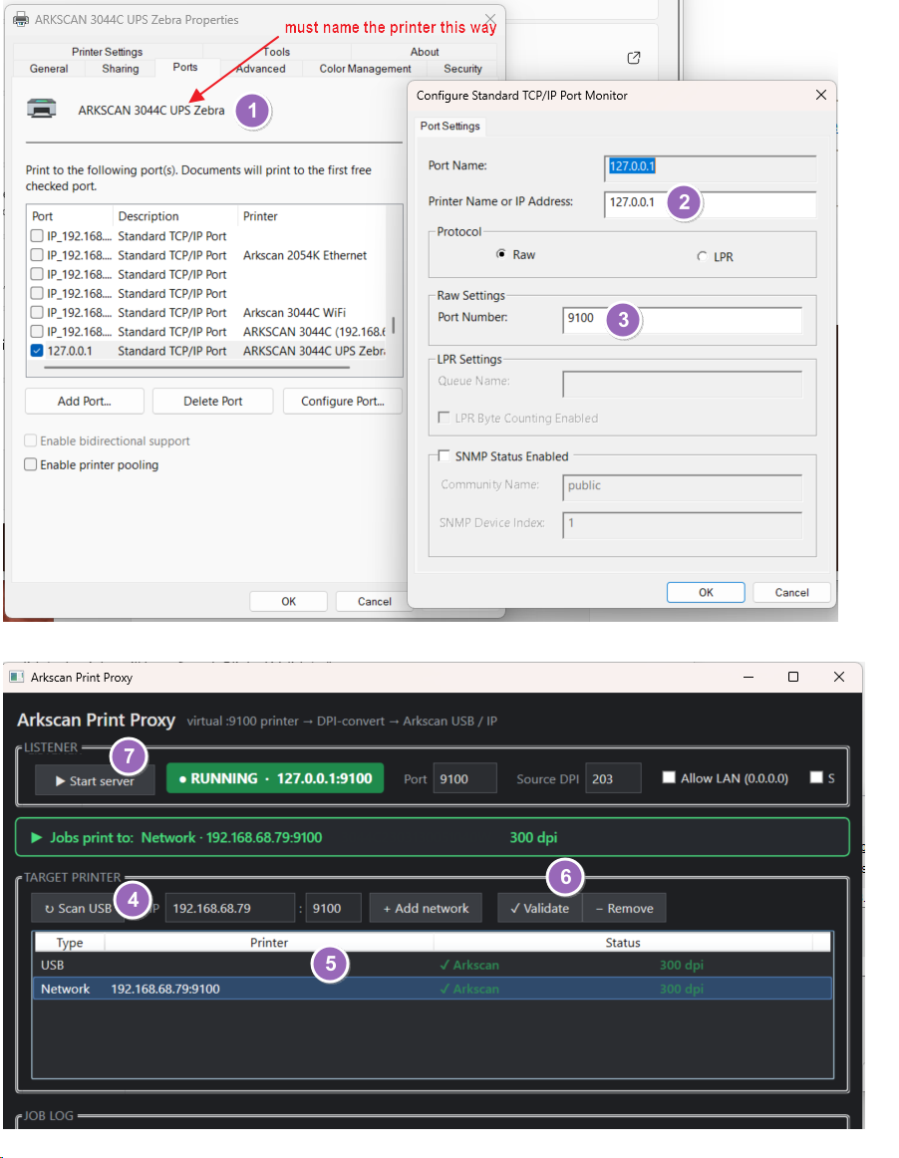Select the LPR protocol radio button
The image size is (899, 1158).
tap(702, 256)
